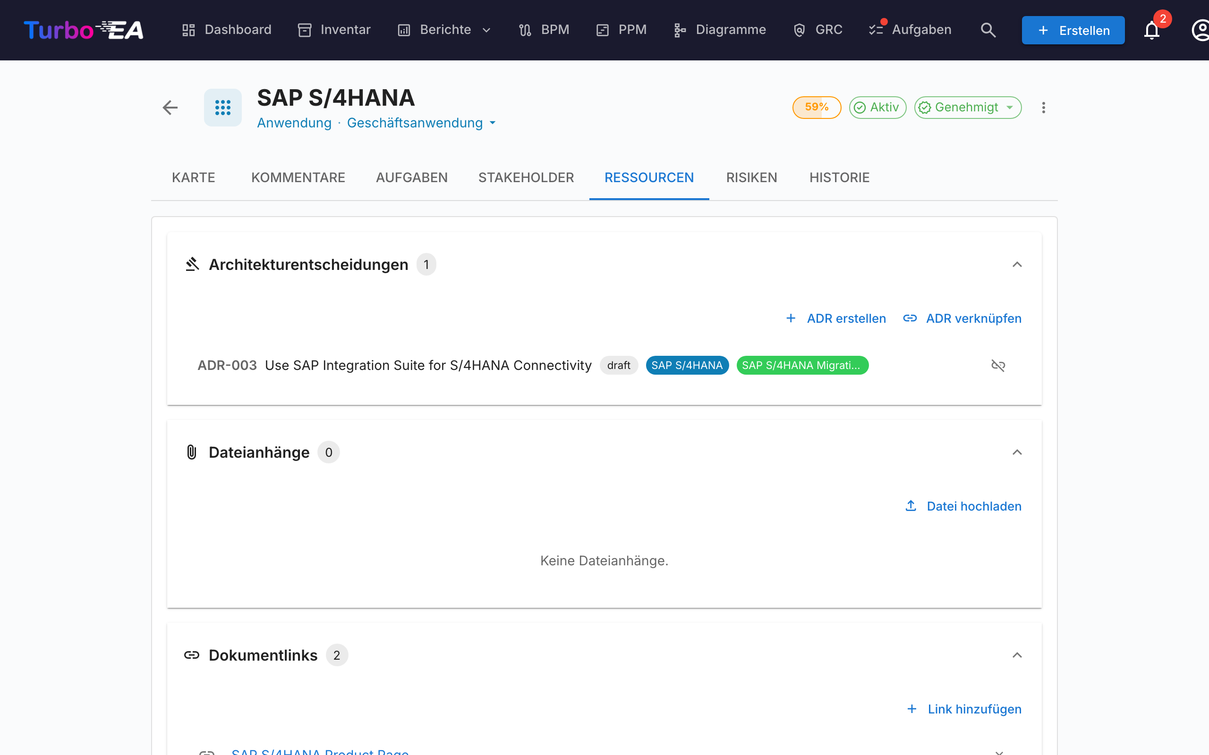This screenshot has height=755, width=1209.
Task: Go to Inventar in the top navigation
Action: pos(334,30)
